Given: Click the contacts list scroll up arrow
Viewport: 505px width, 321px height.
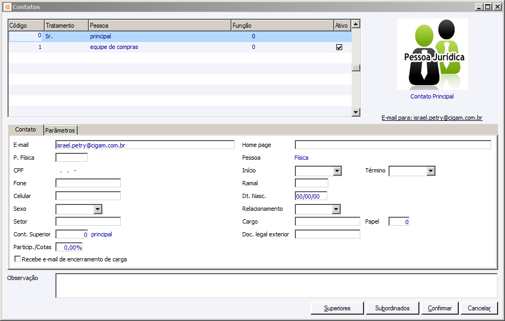Looking at the screenshot, I should [x=356, y=24].
